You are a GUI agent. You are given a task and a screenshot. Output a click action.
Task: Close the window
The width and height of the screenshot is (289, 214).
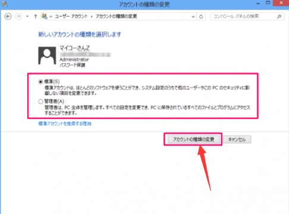pos(281,3)
